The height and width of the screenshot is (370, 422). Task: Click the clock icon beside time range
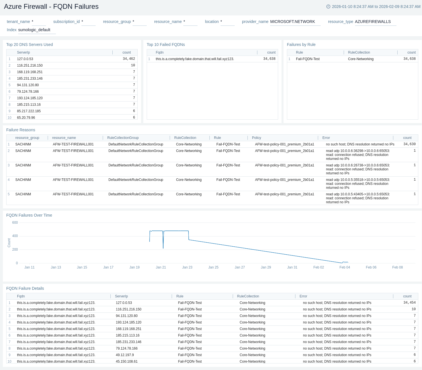[328, 7]
